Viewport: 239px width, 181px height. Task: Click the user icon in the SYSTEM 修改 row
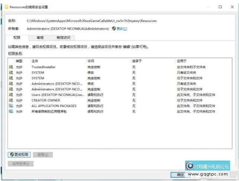click(11, 72)
